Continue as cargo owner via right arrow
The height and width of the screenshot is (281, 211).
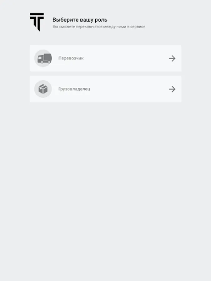tap(172, 89)
